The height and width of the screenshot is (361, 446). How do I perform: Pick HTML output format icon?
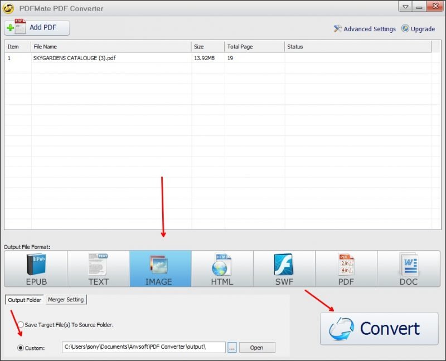point(222,269)
